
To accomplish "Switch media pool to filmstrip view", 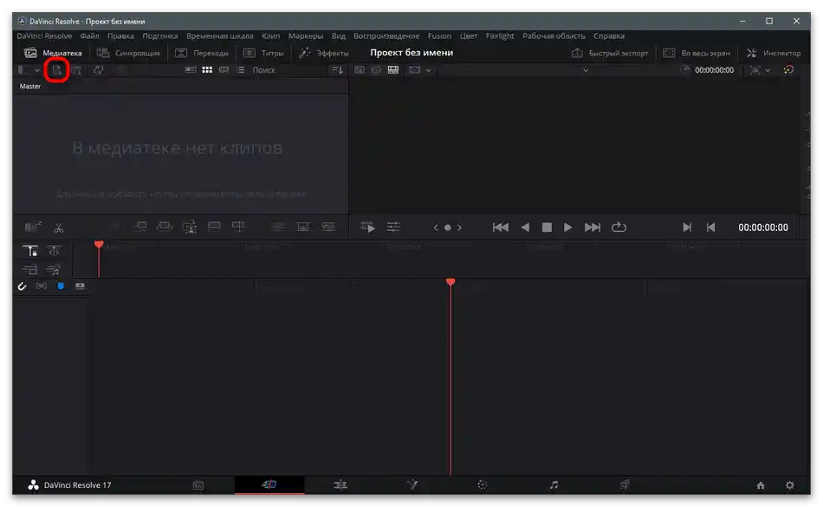I will 224,70.
